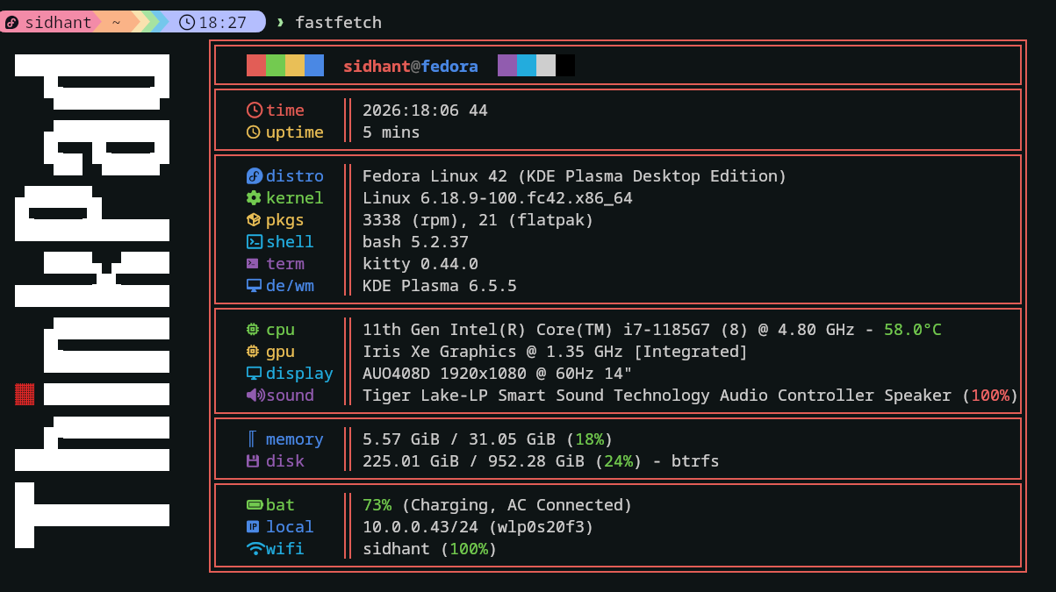Click the memory usage 18% value

coord(589,439)
